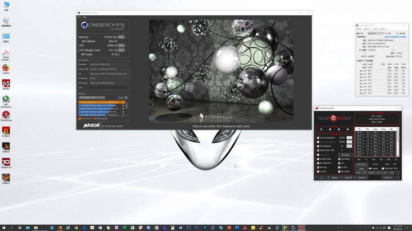Toggle Speed Shift - EPP checkbox
The height and width of the screenshot is (231, 412).
click(x=318, y=151)
